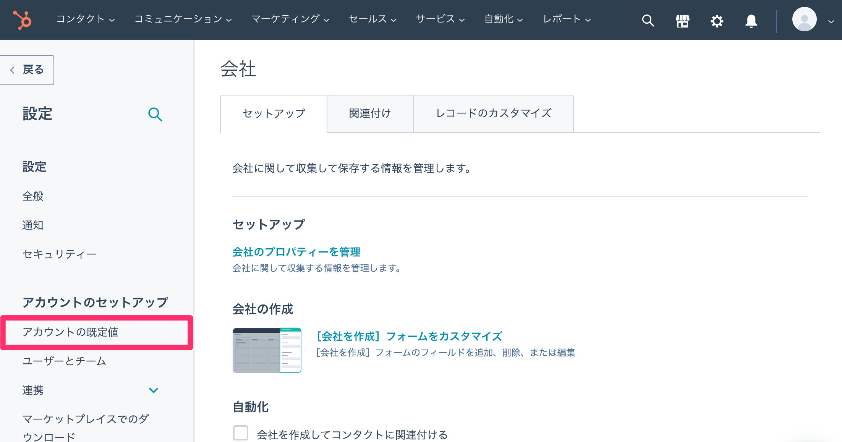This screenshot has height=442, width=842.
Task: Open the 自動化 dropdown menu
Action: [504, 19]
